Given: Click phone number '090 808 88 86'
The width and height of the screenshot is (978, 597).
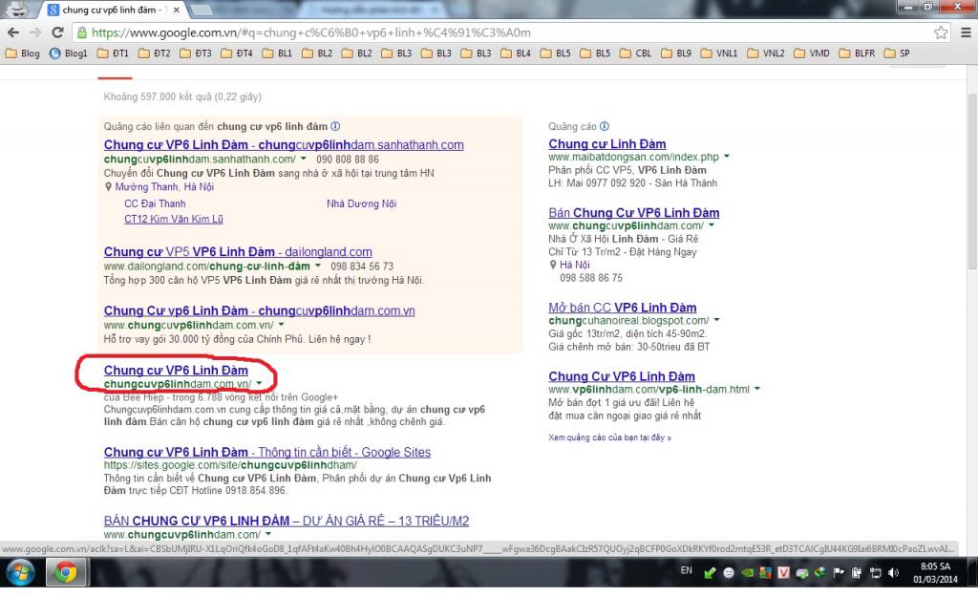Looking at the screenshot, I should [x=348, y=160].
